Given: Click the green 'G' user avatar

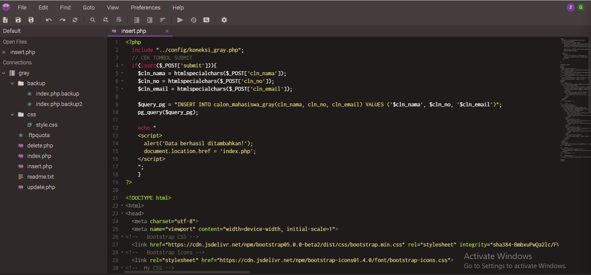Looking at the screenshot, I should pyautogui.click(x=580, y=7).
